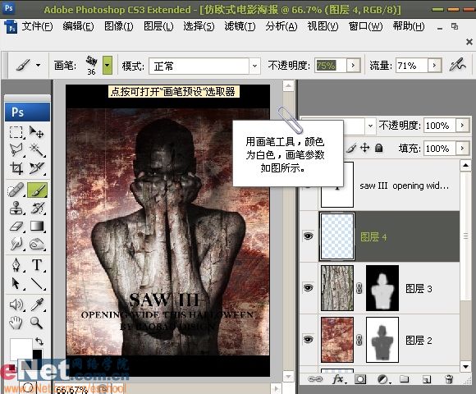Screen dimensions: 476x394
Task: Open 图像(I) menu
Action: 118,27
